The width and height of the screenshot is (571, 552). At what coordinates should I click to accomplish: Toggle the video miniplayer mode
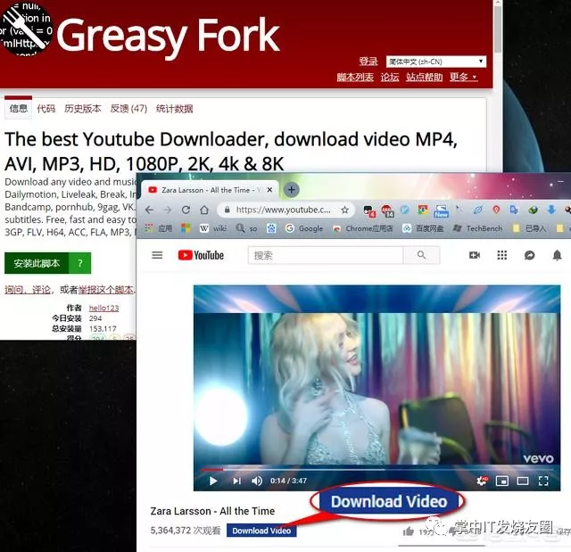point(501,481)
